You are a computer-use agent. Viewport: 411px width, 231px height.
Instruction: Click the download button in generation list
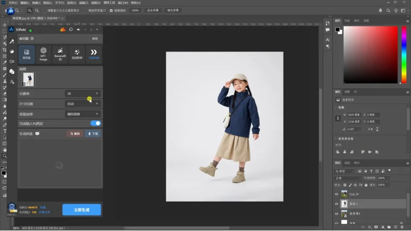[x=93, y=134]
